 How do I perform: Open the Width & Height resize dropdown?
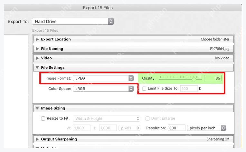pyautogui.click(x=107, y=119)
